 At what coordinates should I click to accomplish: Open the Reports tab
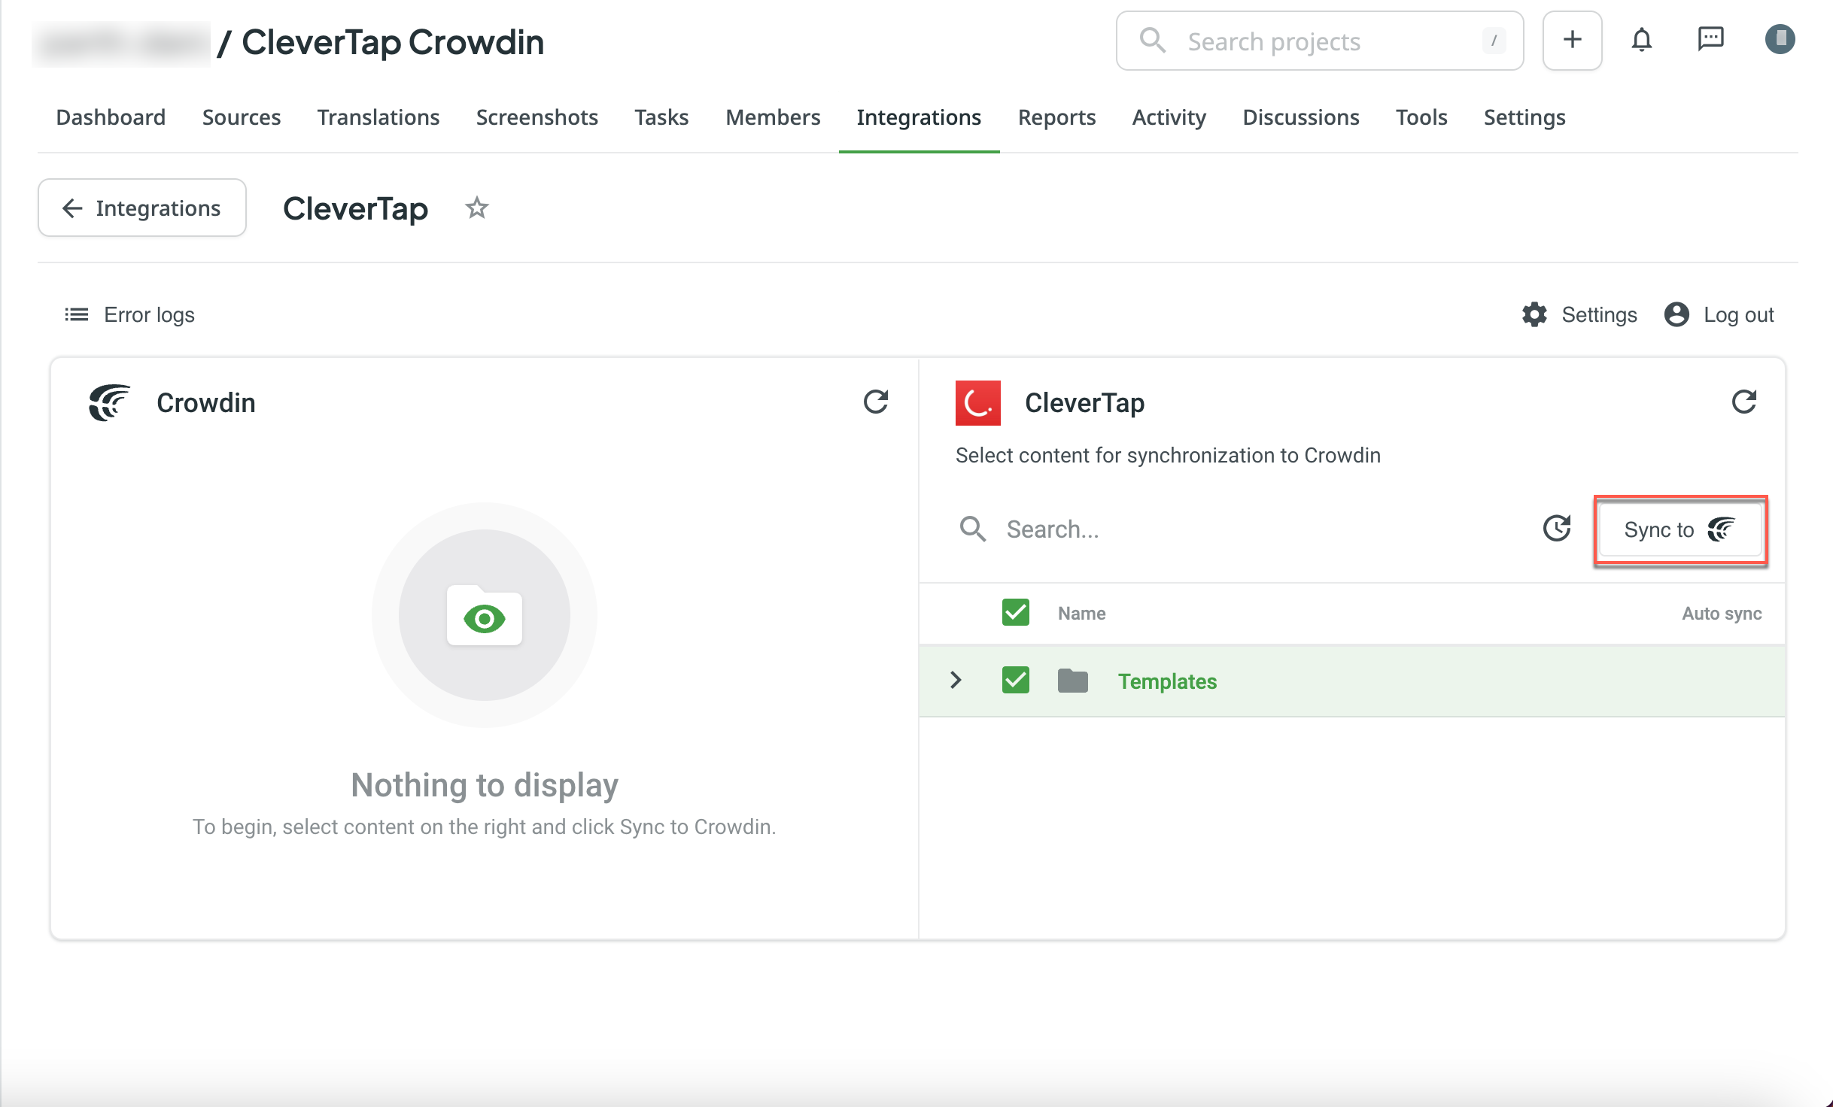(1056, 117)
